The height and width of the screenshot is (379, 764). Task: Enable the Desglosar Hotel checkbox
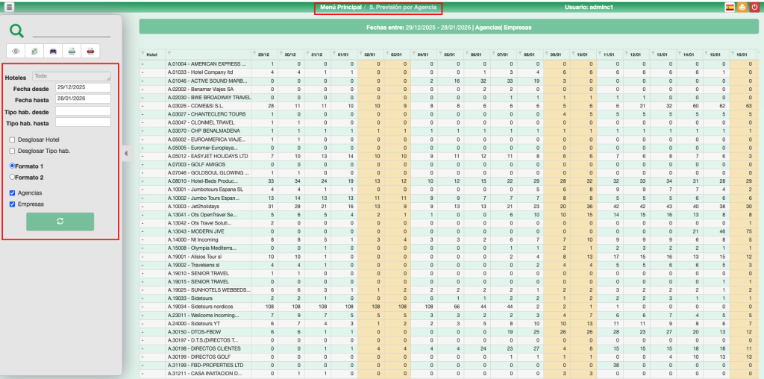tap(12, 140)
